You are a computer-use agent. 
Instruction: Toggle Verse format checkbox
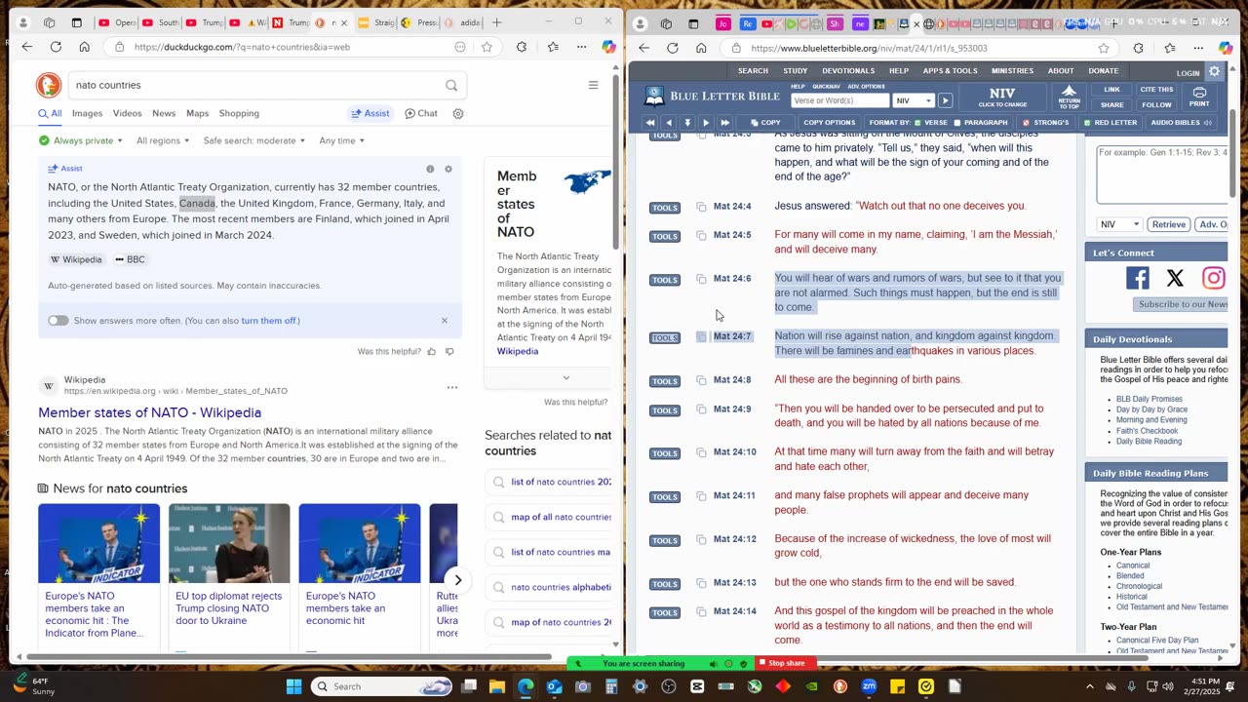pyautogui.click(x=917, y=123)
